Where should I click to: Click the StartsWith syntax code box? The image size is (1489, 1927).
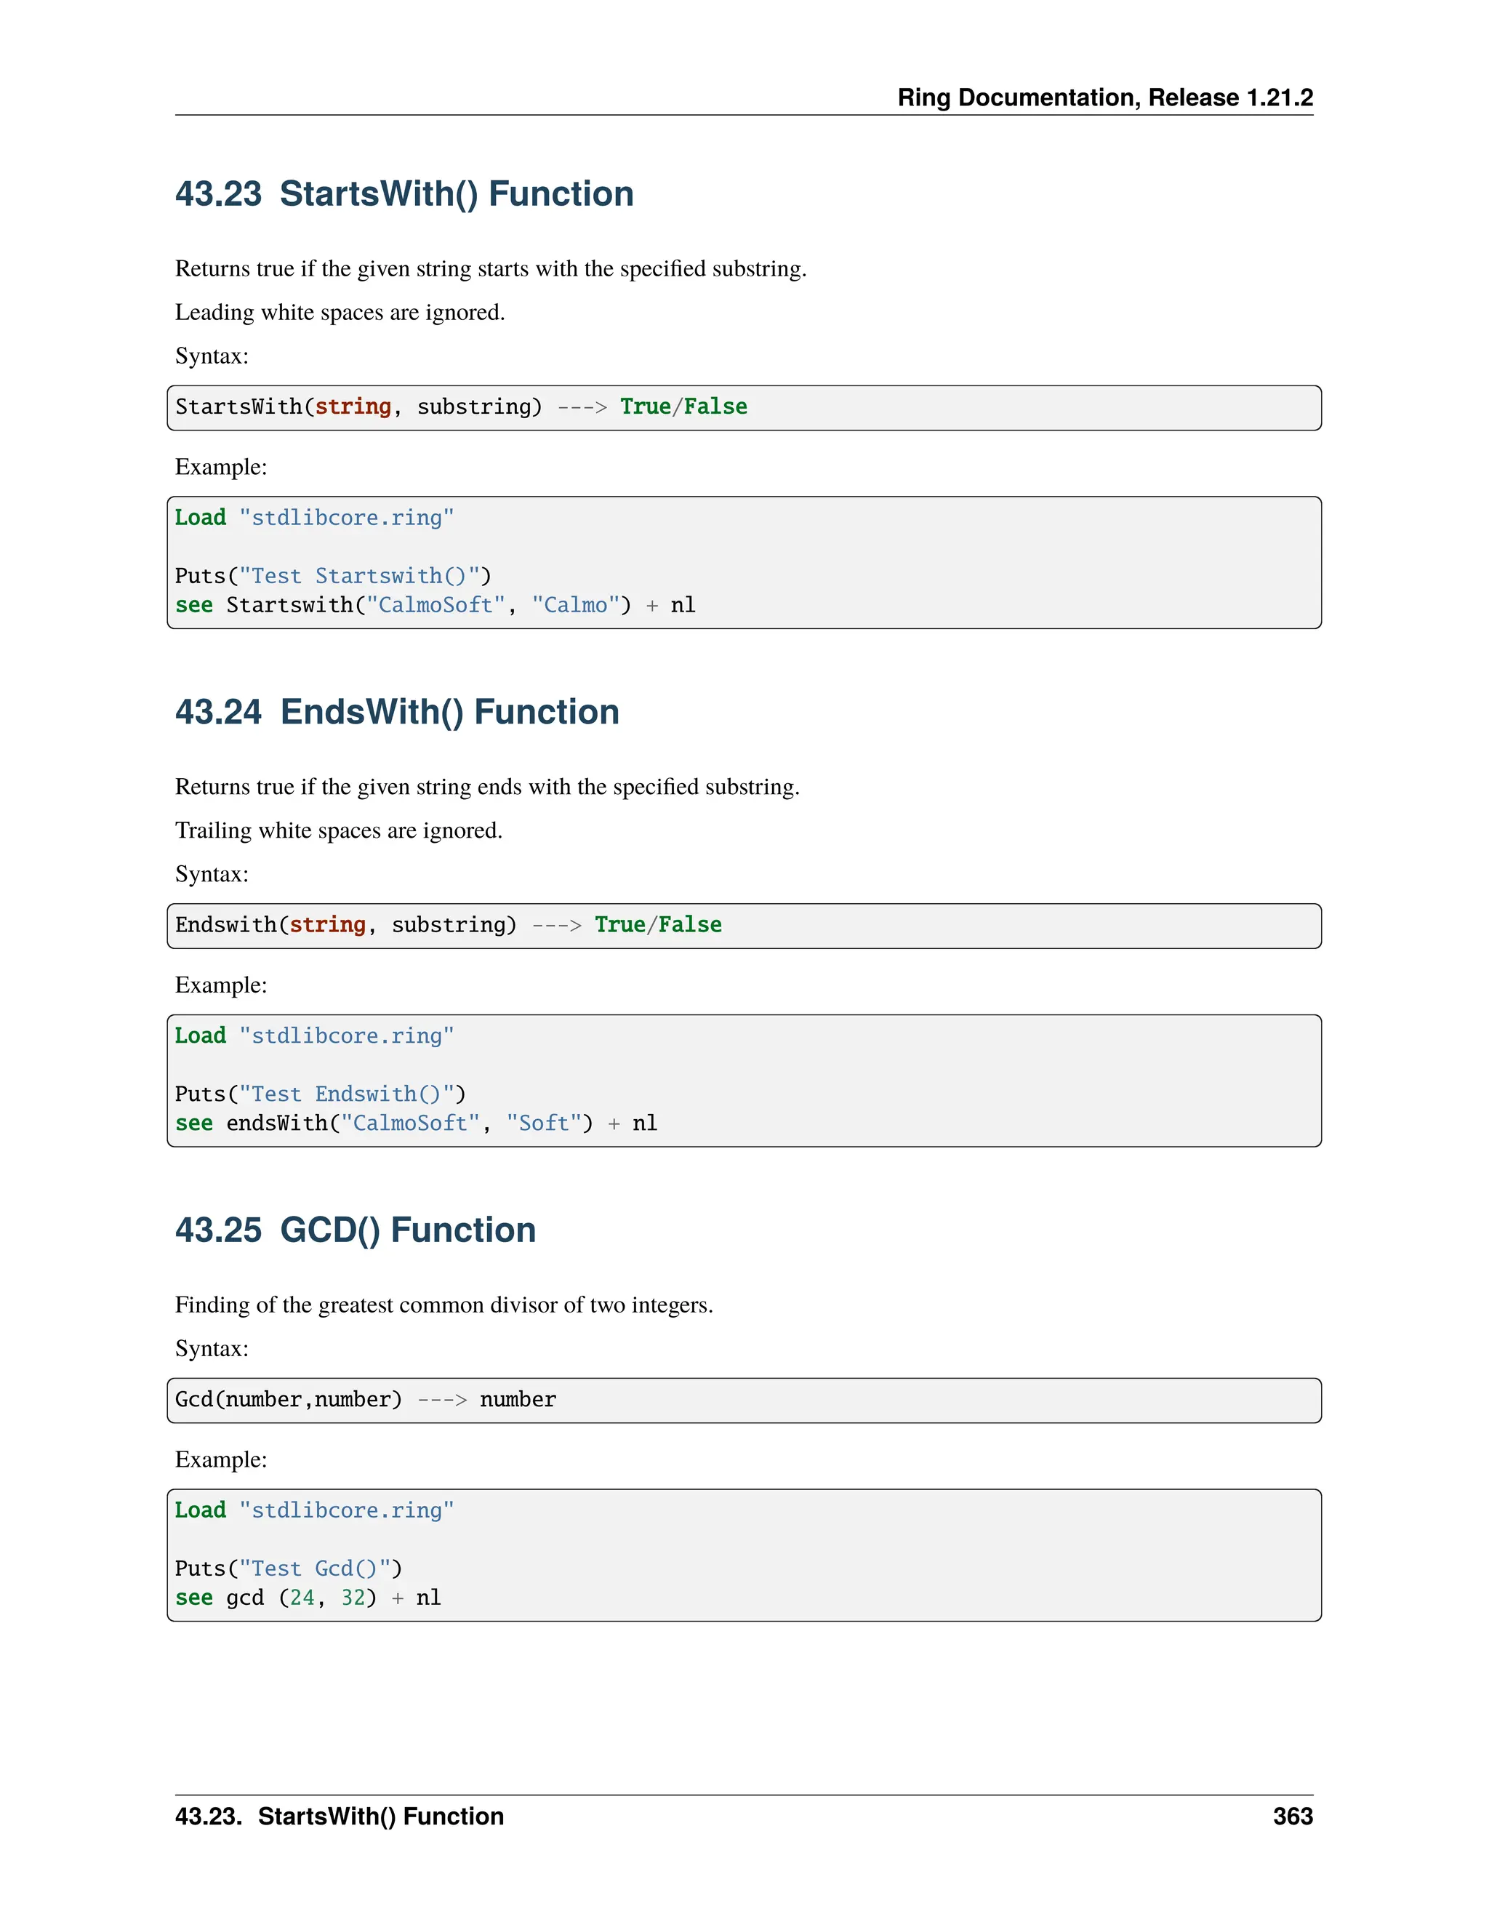(744, 408)
